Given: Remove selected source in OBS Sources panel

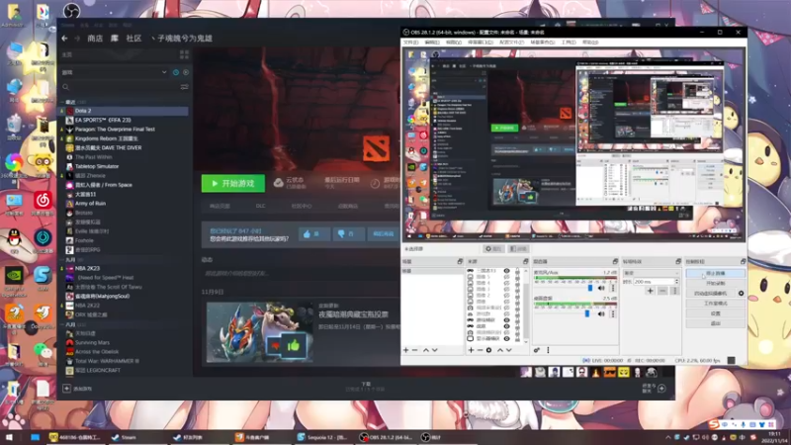Looking at the screenshot, I should point(480,350).
